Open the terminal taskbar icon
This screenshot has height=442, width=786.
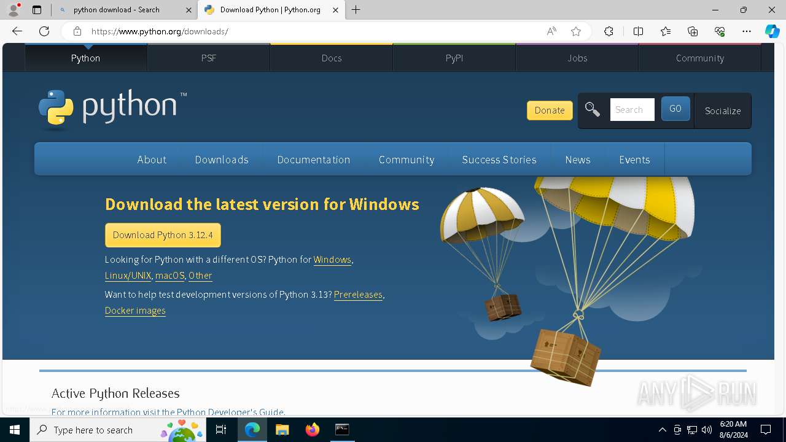[x=342, y=430]
